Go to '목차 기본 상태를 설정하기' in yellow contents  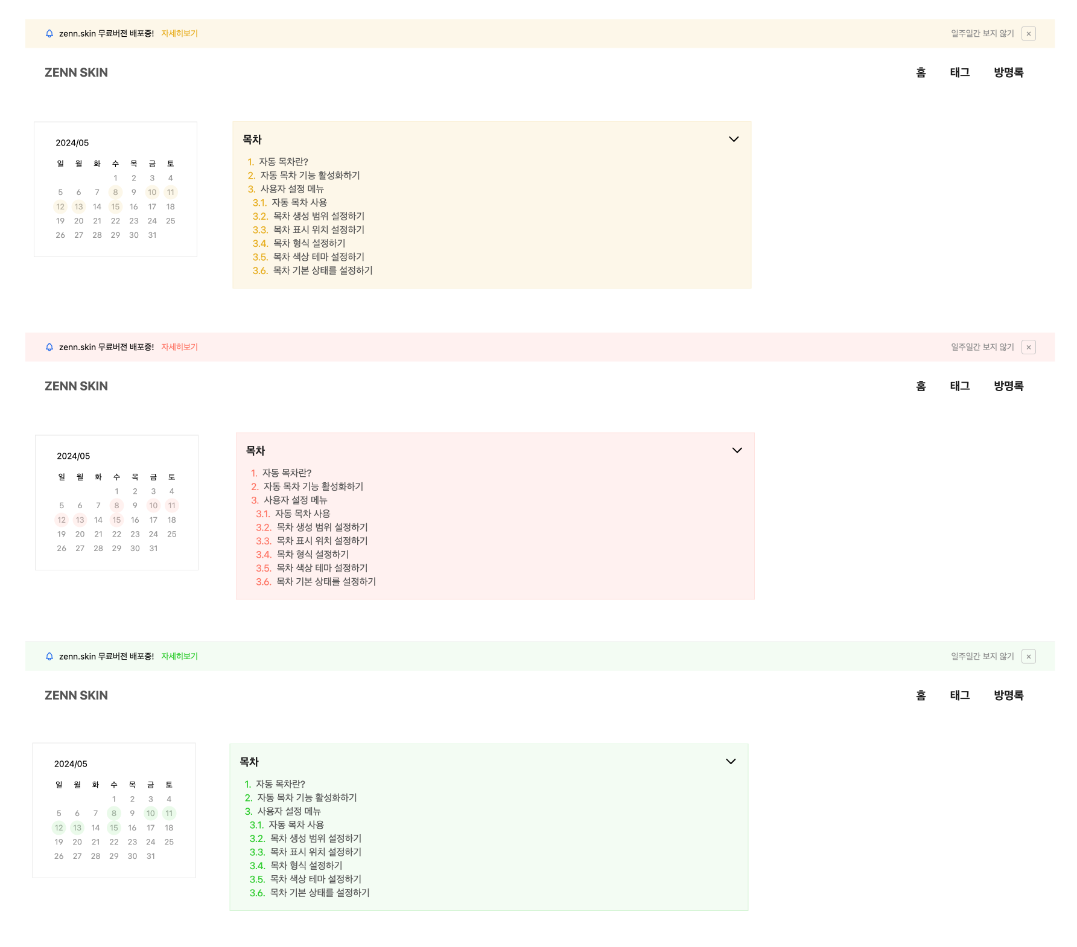coord(323,270)
